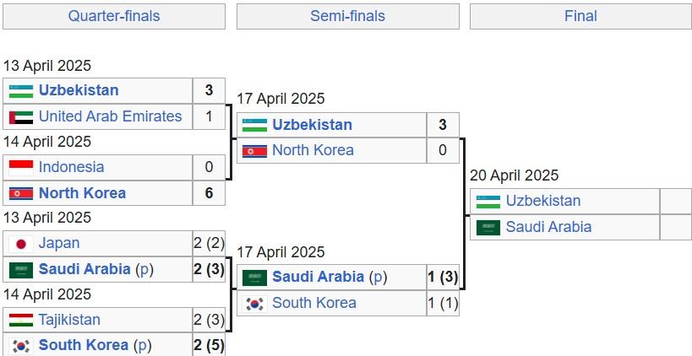Click North Korea flag in semi-finals
This screenshot has height=356, width=692.
[254, 151]
